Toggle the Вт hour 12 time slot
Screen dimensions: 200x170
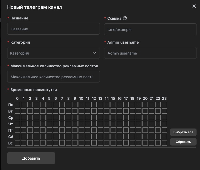pyautogui.click(x=94, y=111)
